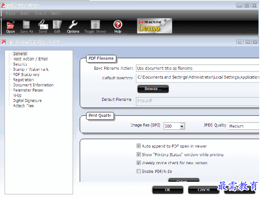Toggle Show Printing Status window checkbox
Image resolution: width=261 pixels, height=197 pixels.
tap(139, 154)
